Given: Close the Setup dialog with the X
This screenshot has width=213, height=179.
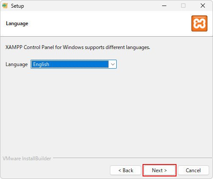Looking at the screenshot, I should pos(203,6).
